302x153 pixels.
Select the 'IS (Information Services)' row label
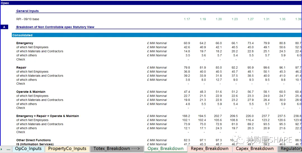pos(35,144)
